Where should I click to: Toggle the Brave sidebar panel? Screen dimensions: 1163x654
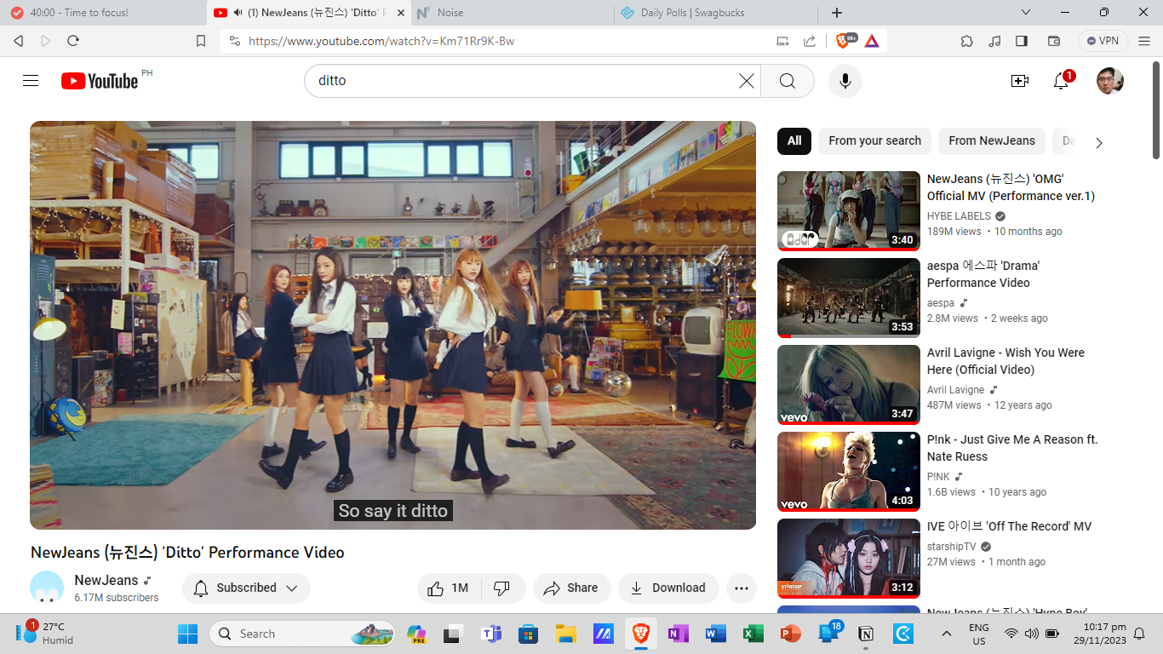(x=1022, y=41)
